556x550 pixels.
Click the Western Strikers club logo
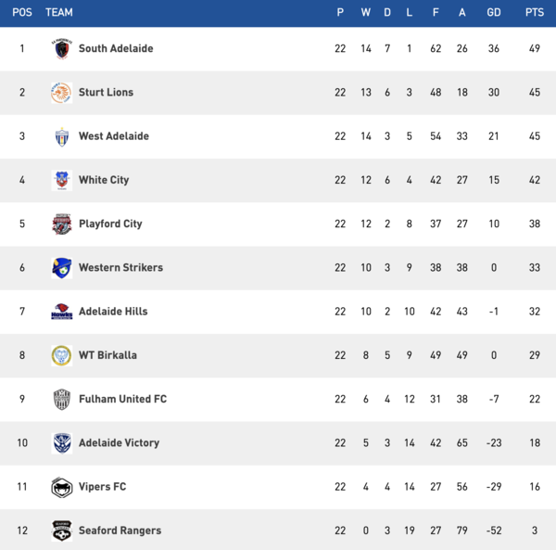[61, 268]
